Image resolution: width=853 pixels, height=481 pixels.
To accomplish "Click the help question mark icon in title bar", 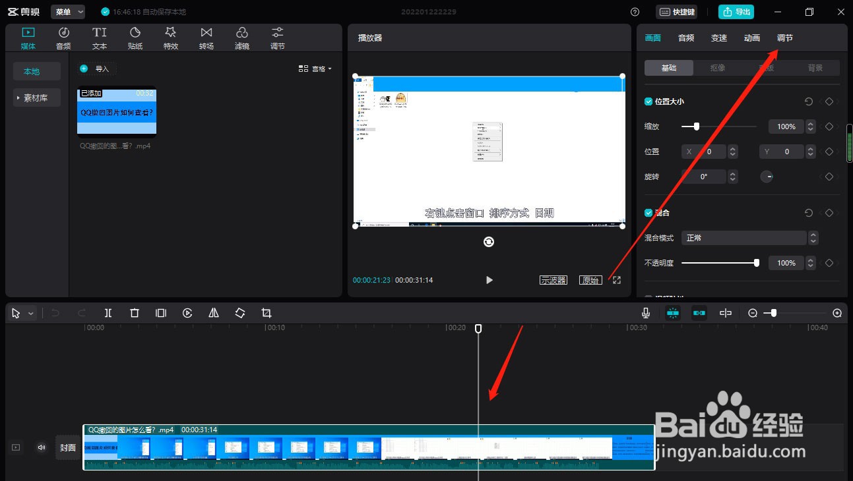I will tap(635, 12).
